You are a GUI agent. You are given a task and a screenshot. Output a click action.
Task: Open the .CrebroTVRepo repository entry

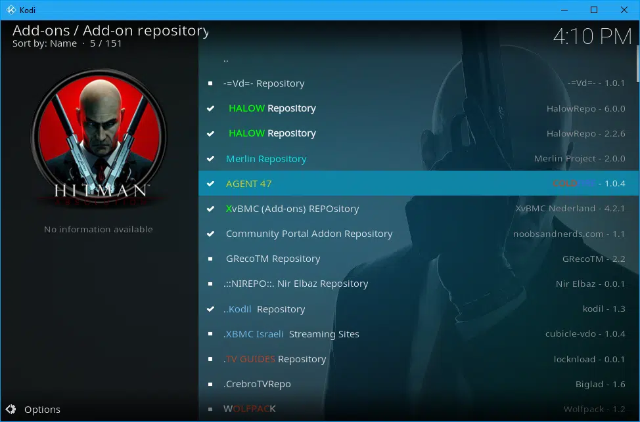[x=258, y=384]
